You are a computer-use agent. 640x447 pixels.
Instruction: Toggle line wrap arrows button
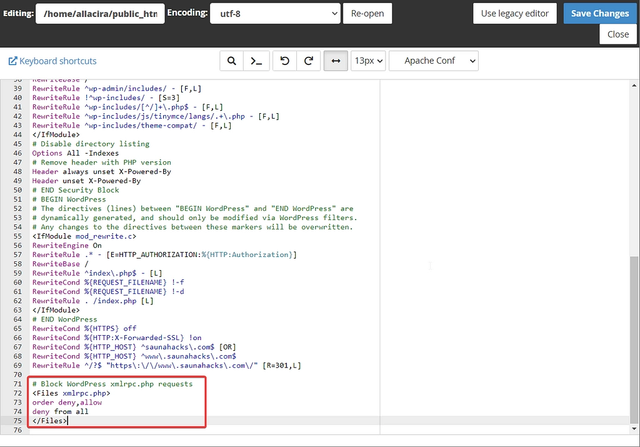coord(336,61)
